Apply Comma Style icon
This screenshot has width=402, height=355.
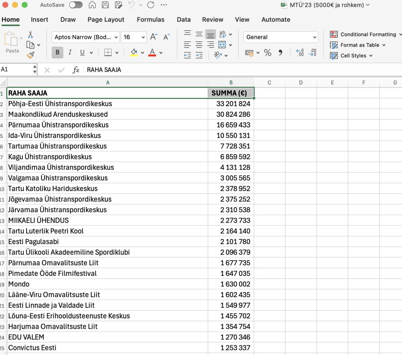click(280, 53)
